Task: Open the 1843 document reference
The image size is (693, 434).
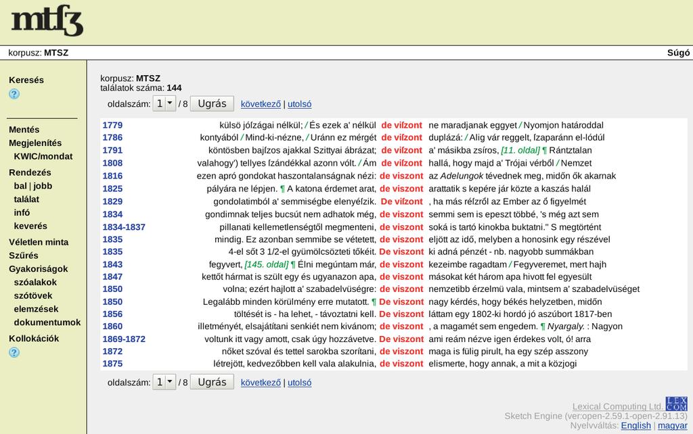Action: (113, 264)
